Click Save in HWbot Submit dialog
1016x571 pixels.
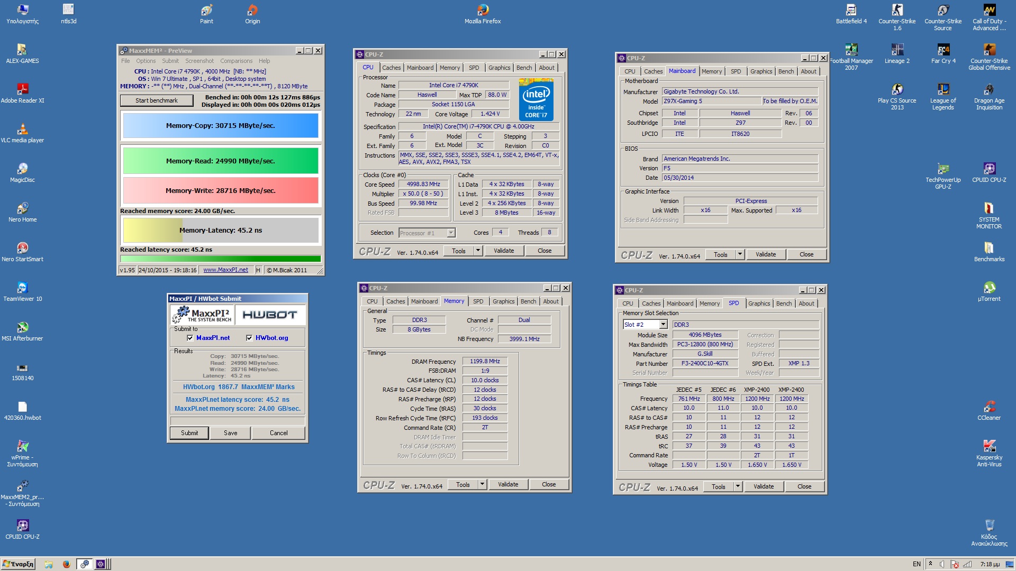click(x=230, y=433)
